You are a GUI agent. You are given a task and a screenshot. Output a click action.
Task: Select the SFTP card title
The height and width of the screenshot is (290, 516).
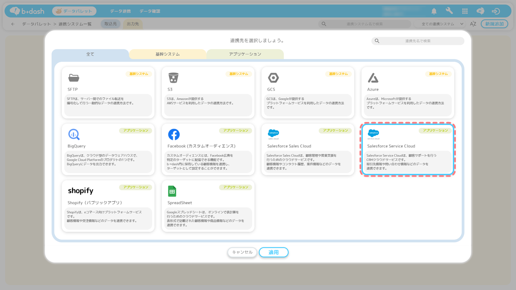tap(72, 90)
